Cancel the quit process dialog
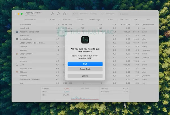 [x=85, y=76]
